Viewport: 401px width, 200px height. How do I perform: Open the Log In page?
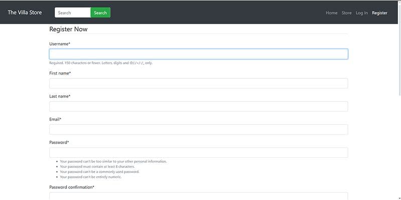[362, 13]
